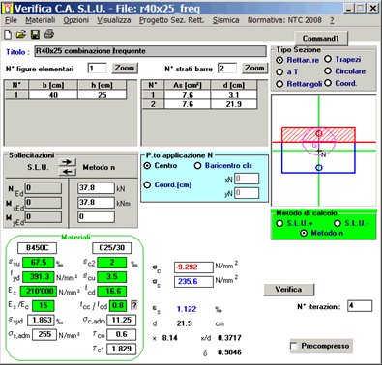Open the Opzioni menu
The height and width of the screenshot is (365, 382).
click(x=75, y=20)
